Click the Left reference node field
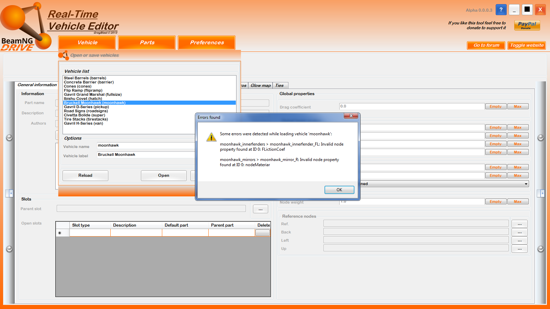Screen dimensions: 550x309 pos(416,240)
